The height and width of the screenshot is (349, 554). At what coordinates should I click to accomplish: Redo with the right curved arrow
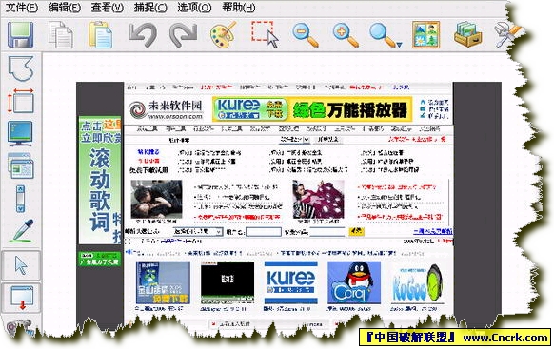tap(183, 34)
